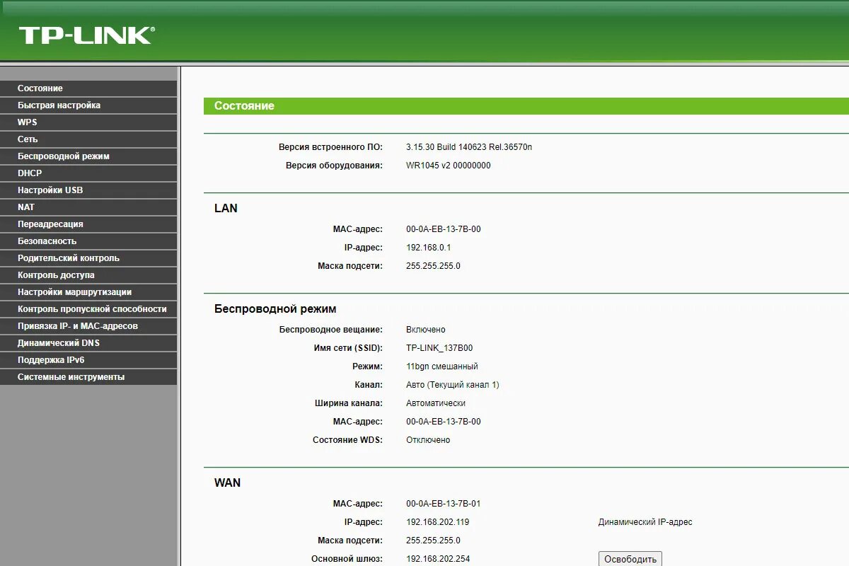Viewport: 849px width, 566px height.
Task: Select the NAT menu entry
Action: tap(88, 207)
